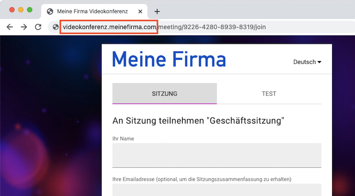This screenshot has width=355, height=196.
Task: Click the browser forward arrow
Action: pyautogui.click(x=24, y=27)
